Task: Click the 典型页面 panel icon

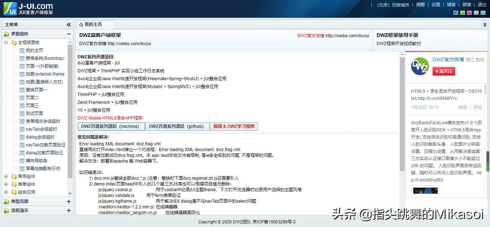Action: 6,202
